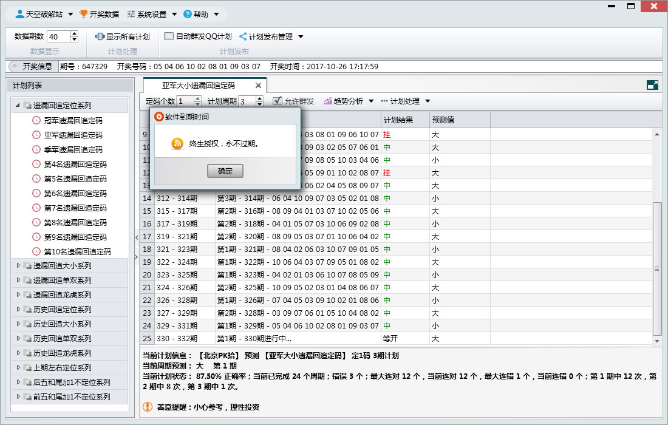Click the fullscreen expand icon top right

(x=652, y=85)
